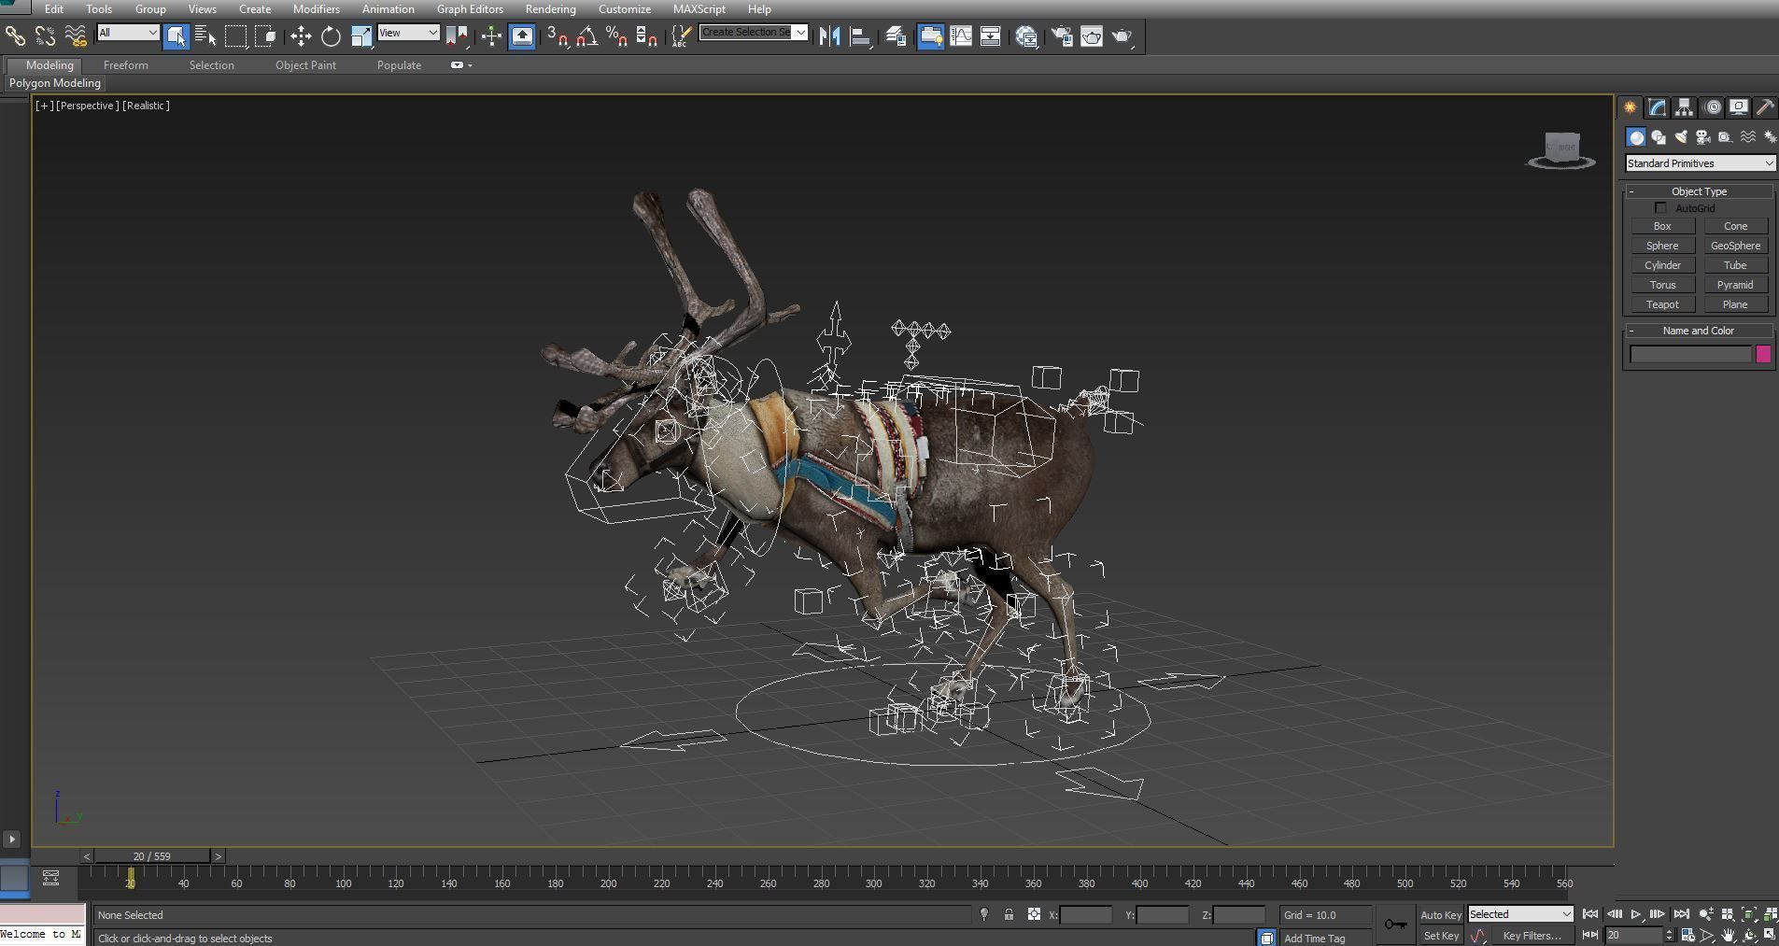This screenshot has width=1779, height=946.
Task: Click viewport plus menu label
Action: coord(44,106)
